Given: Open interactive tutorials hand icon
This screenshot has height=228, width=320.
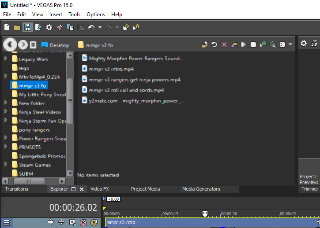Looking at the screenshot, I should pyautogui.click(x=126, y=27).
